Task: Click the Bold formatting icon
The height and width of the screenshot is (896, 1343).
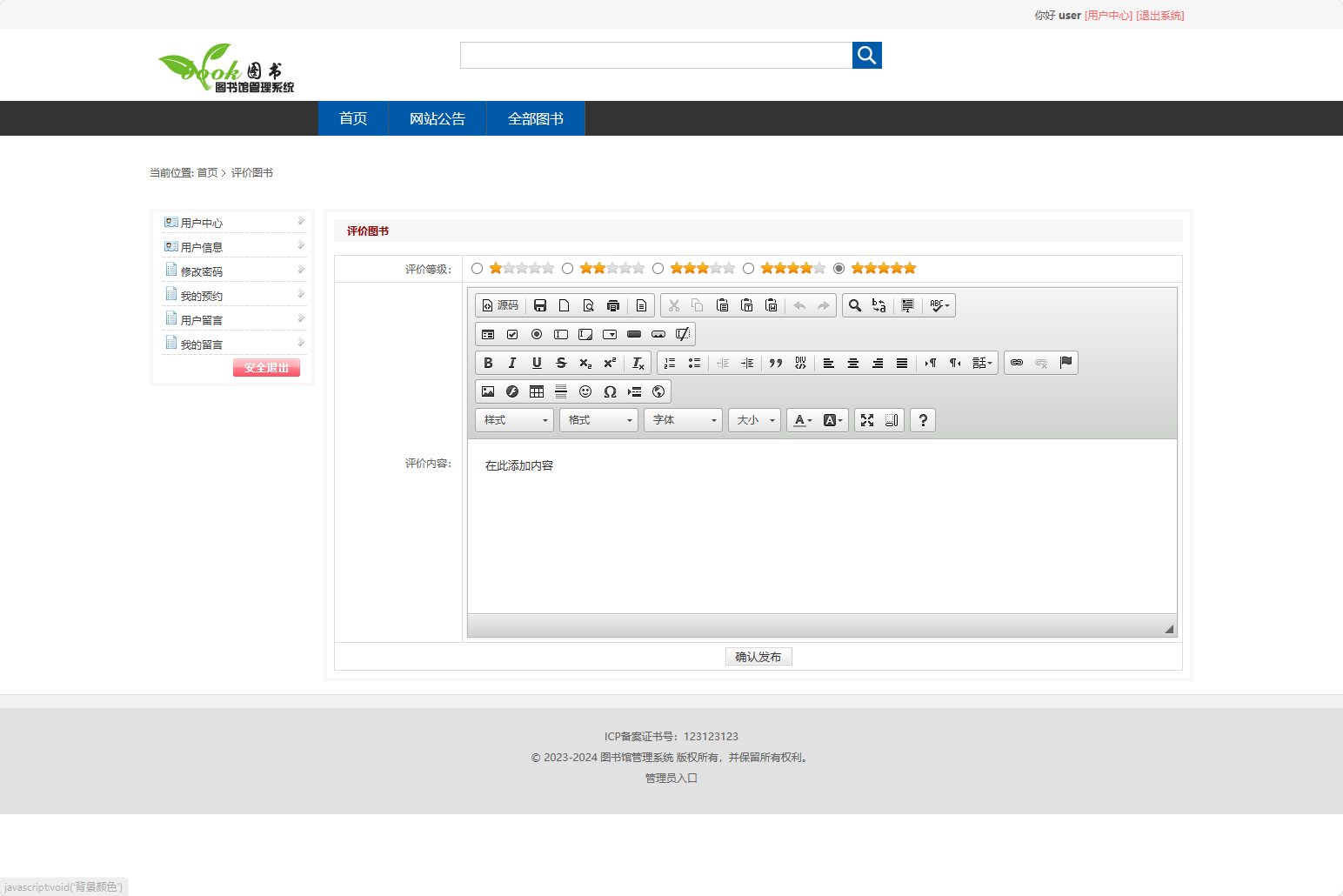Action: [488, 363]
